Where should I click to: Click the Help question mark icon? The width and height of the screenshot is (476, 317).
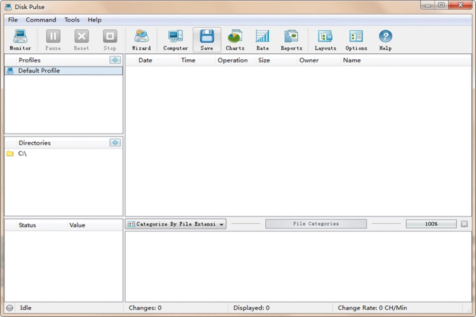coord(385,40)
